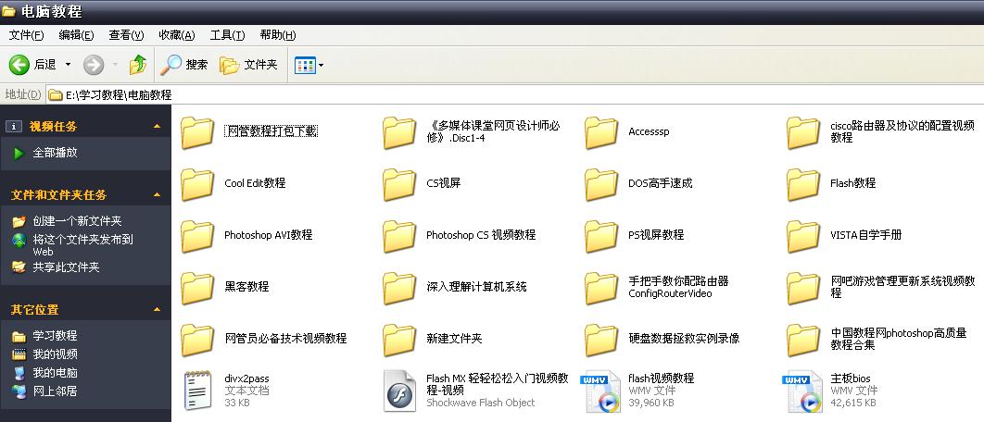Select the flash视频教程 WMV file icon
984x422 pixels.
click(x=601, y=391)
